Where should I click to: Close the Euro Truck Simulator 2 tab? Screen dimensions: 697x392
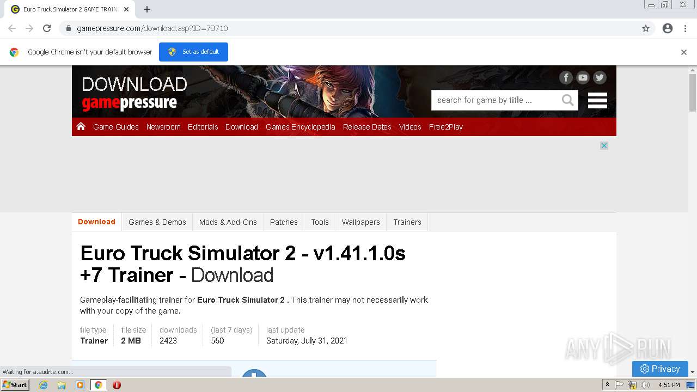(x=126, y=9)
